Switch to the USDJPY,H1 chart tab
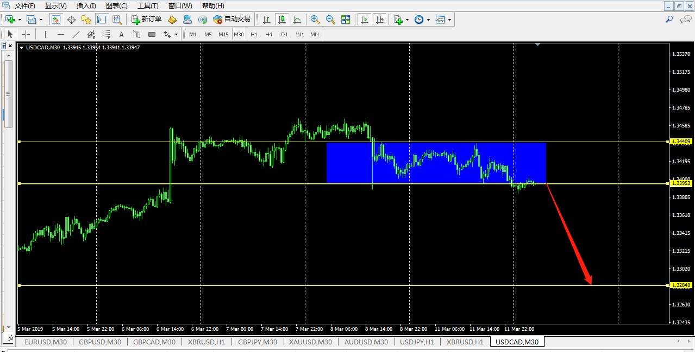Viewport: 695px width, 352px height. coord(417,342)
